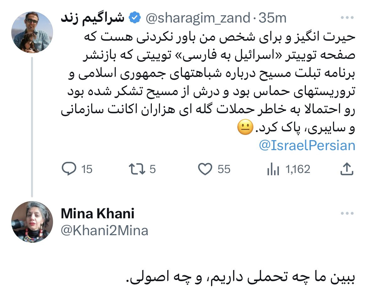Retweet the post using the arrows icon
Screen dimensions: 367x294
[137, 169]
